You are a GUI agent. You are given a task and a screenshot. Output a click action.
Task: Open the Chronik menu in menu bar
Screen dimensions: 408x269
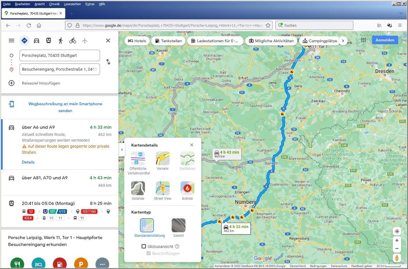point(54,4)
